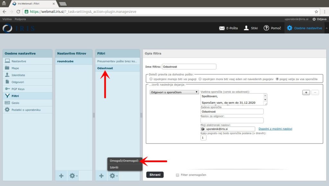Expand the arrow next to Osebne nastavitve
Viewport: 329px width, 186px height.
tap(326, 28)
